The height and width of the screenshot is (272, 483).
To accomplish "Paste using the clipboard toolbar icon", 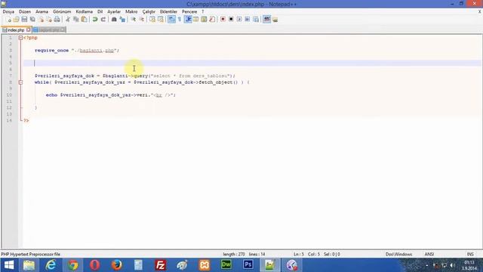I will pyautogui.click(x=84, y=20).
